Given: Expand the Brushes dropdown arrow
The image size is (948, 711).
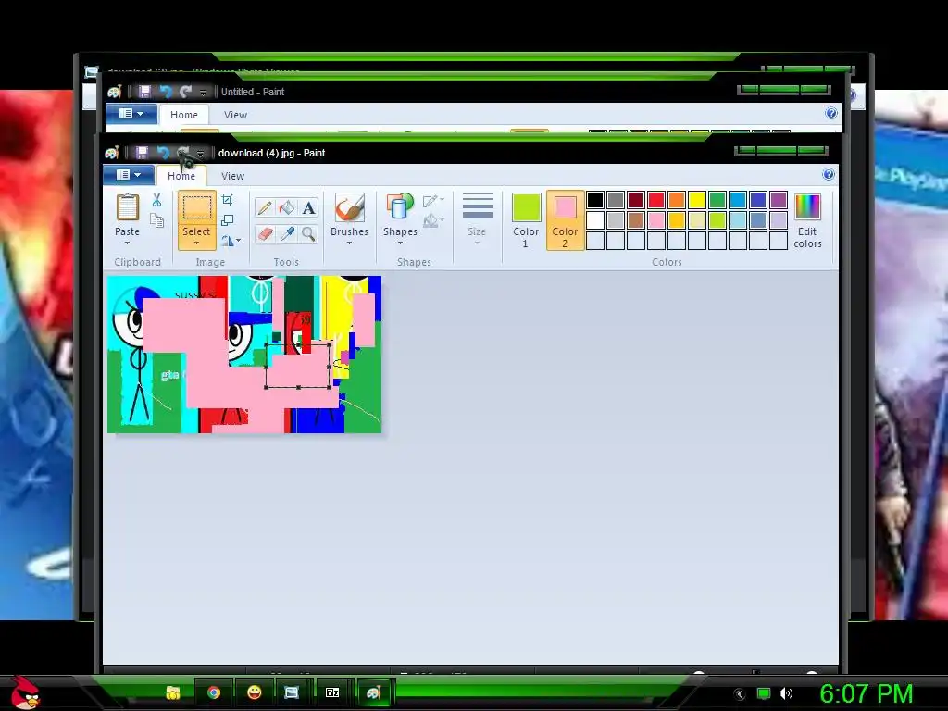Looking at the screenshot, I should (x=349, y=243).
